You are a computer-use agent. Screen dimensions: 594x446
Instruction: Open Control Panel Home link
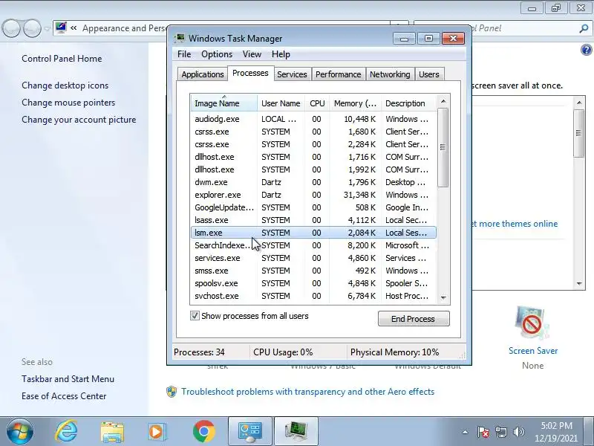pyautogui.click(x=62, y=59)
